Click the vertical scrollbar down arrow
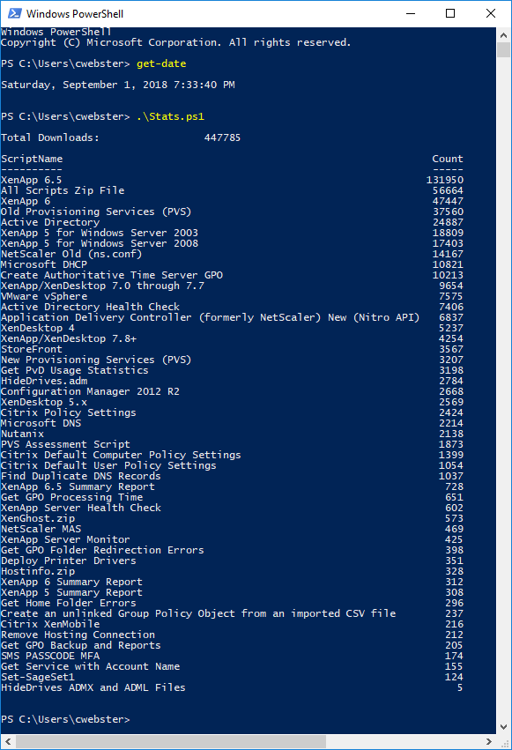The image size is (512, 750). [x=503, y=727]
